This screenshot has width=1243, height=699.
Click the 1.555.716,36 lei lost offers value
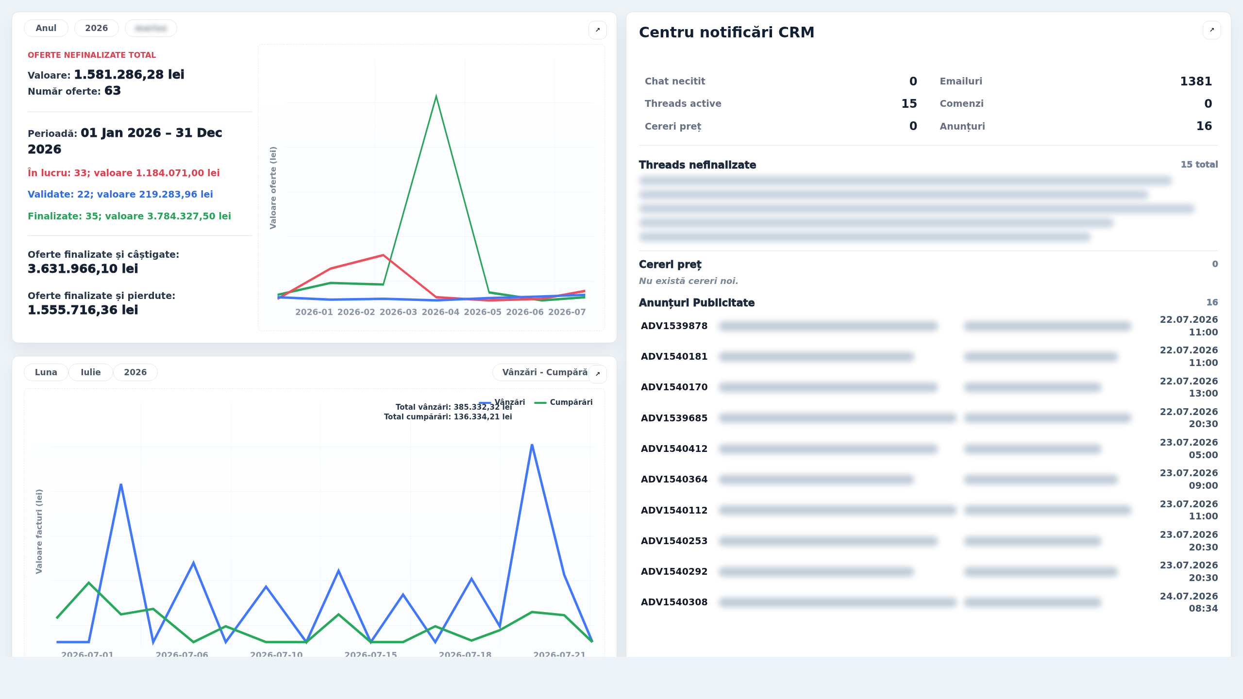click(x=83, y=310)
